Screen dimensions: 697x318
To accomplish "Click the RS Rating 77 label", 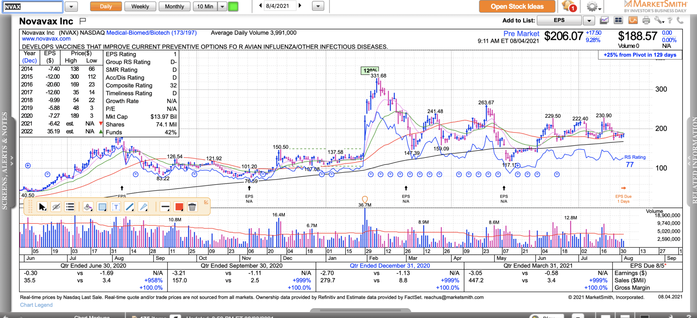I will [635, 161].
